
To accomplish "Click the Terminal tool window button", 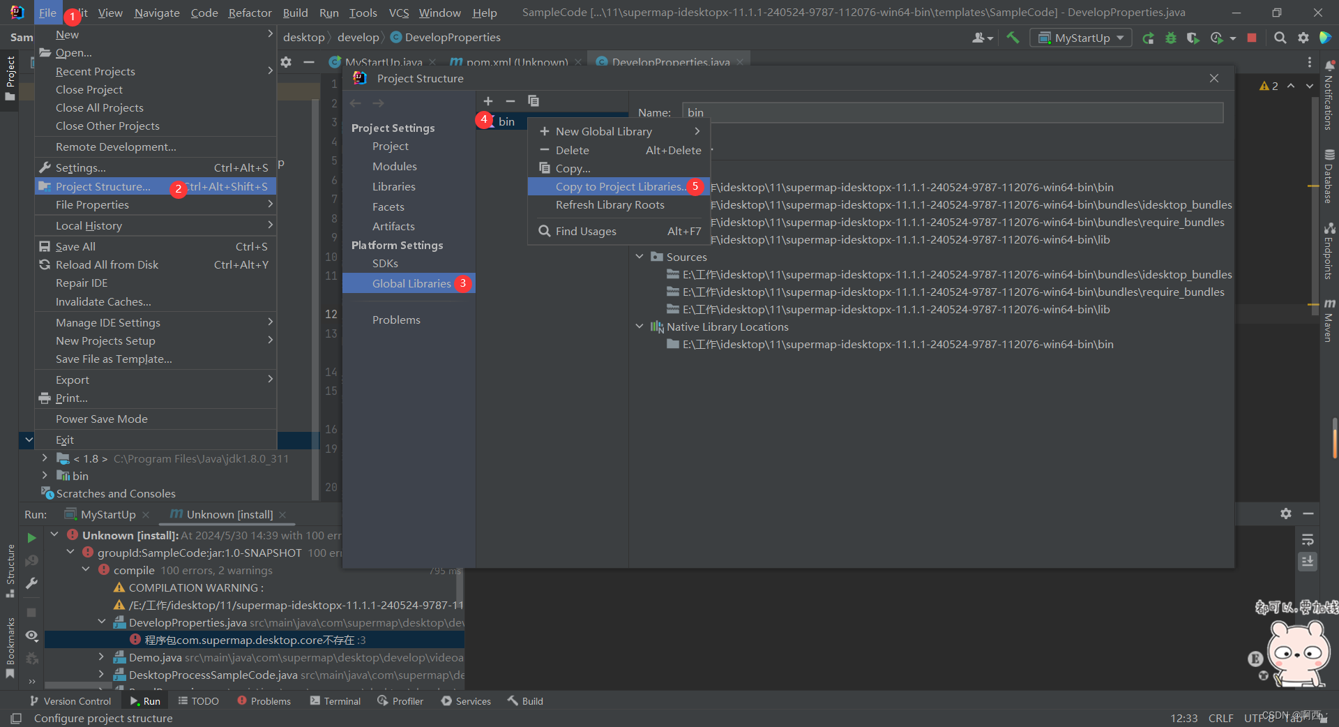I will [335, 700].
